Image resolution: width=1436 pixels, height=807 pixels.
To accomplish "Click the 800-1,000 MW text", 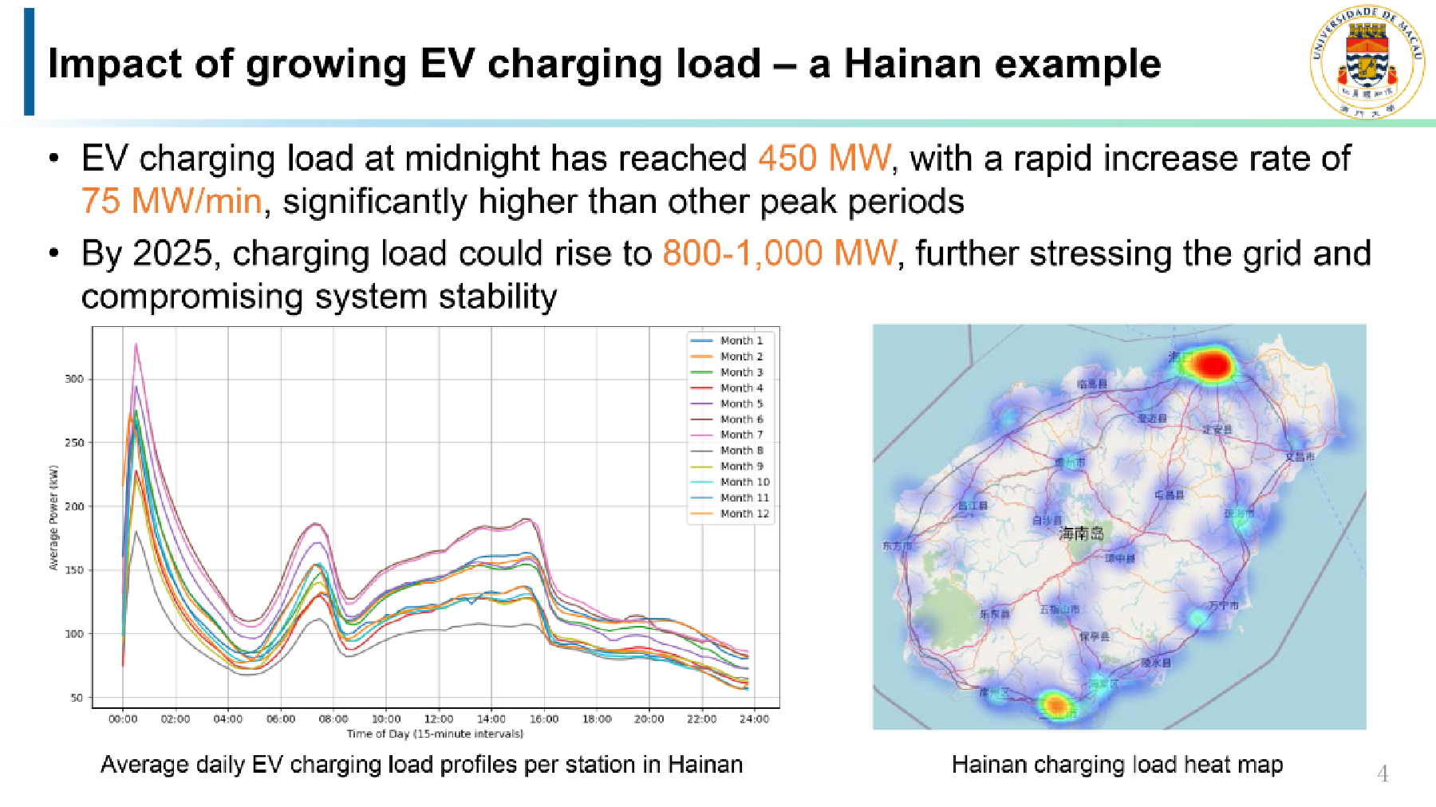I will [779, 254].
